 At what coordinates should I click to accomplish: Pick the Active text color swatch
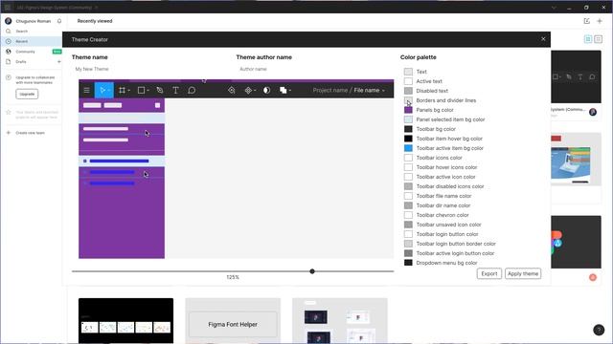pyautogui.click(x=408, y=81)
